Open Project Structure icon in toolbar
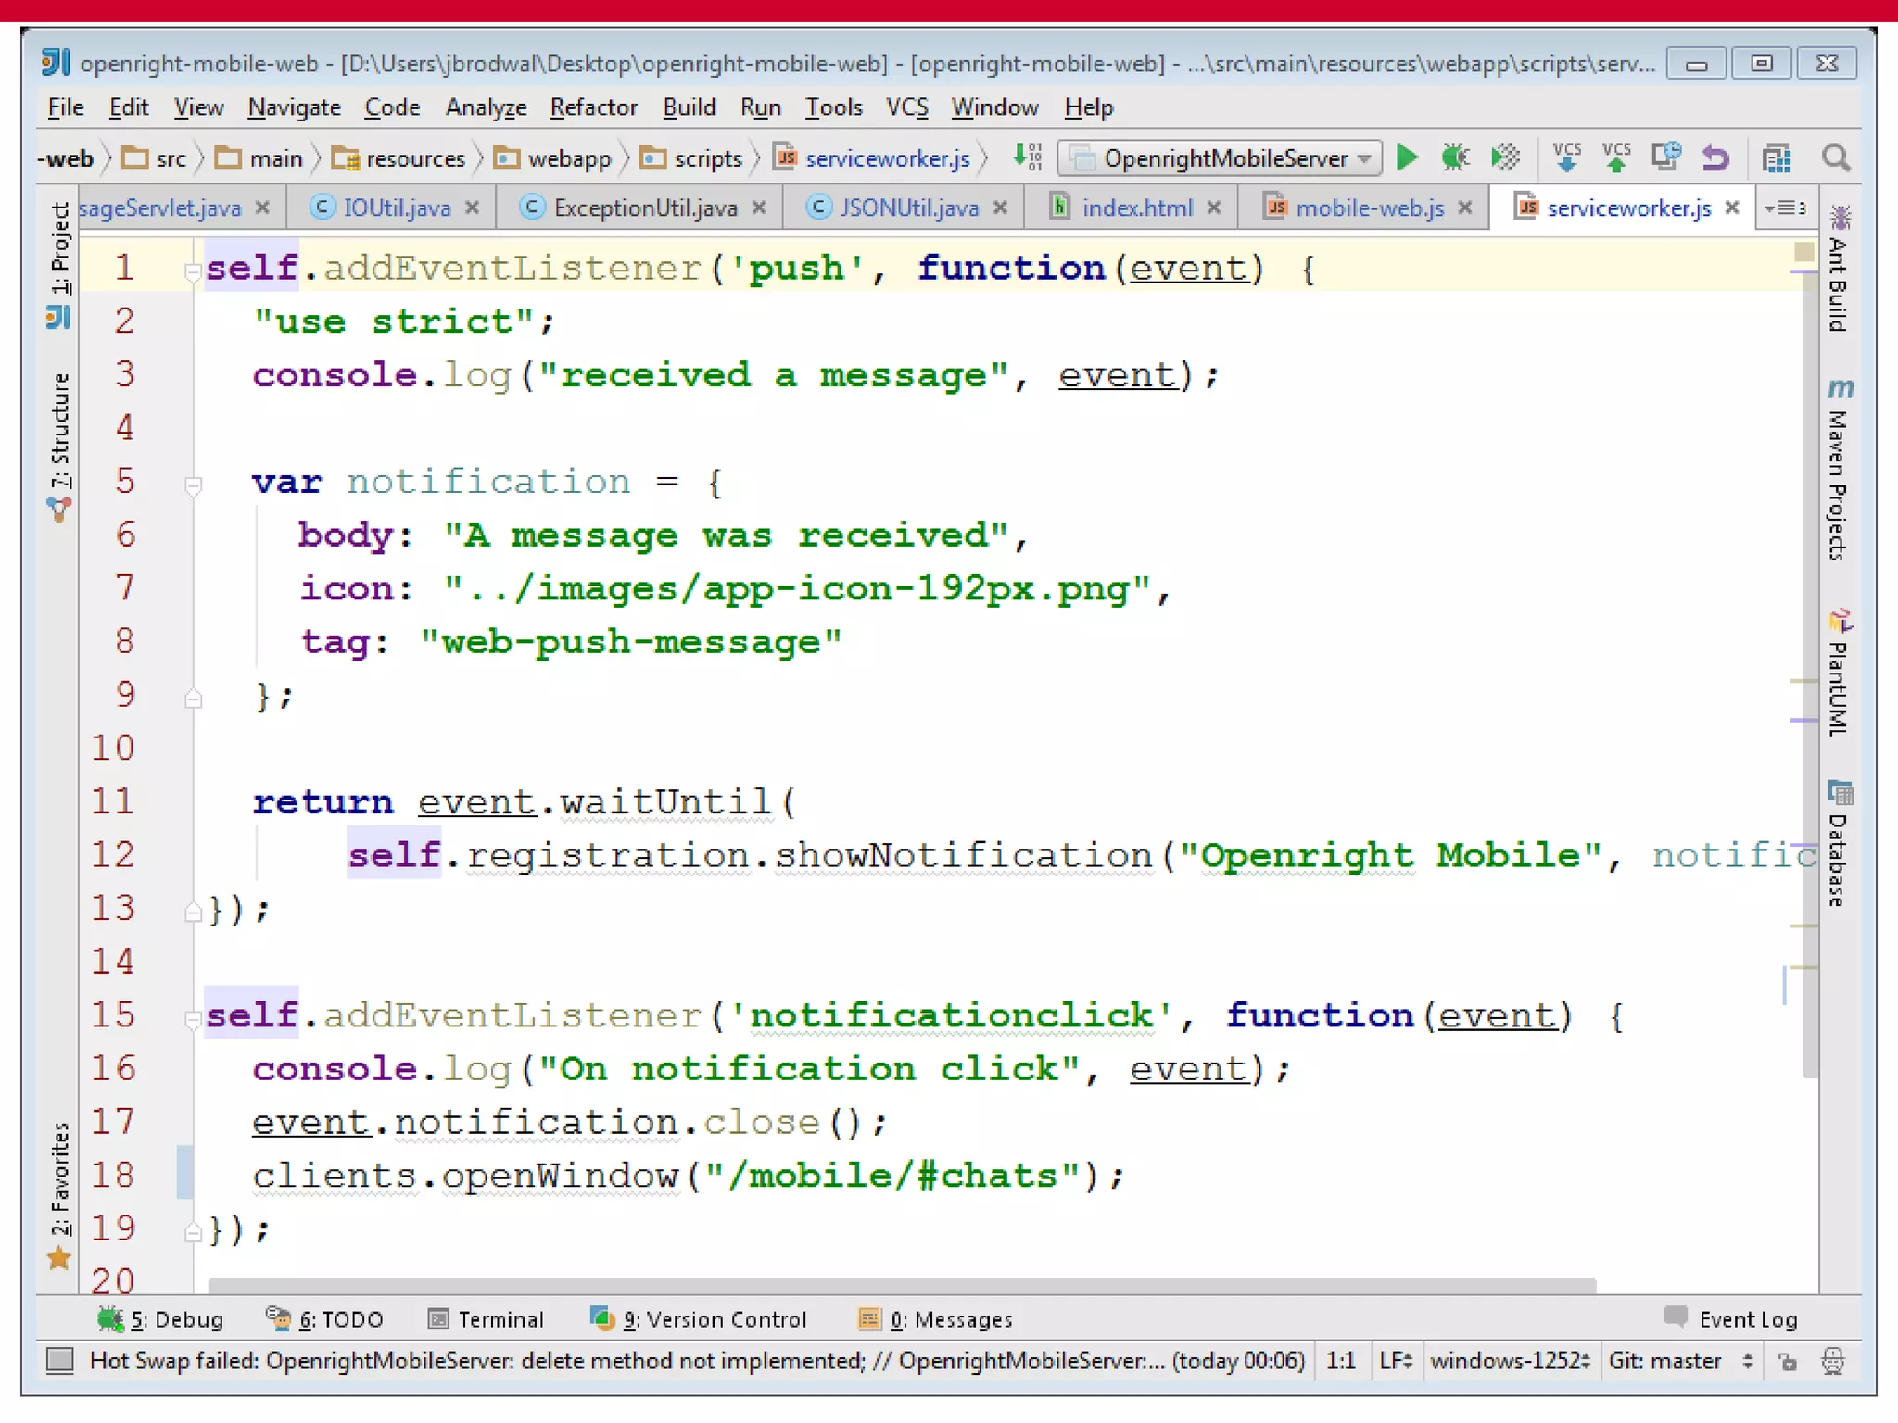 pos(1776,158)
